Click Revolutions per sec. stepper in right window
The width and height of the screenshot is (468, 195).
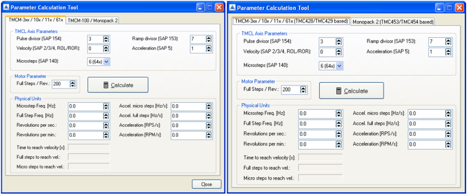(x=339, y=134)
